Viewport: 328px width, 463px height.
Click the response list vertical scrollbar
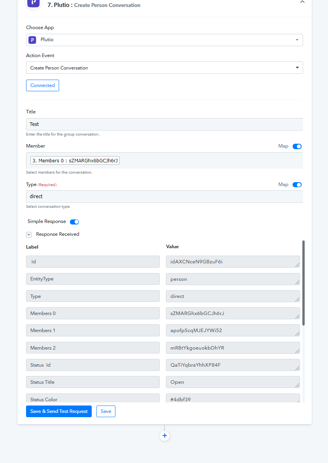coord(303,283)
